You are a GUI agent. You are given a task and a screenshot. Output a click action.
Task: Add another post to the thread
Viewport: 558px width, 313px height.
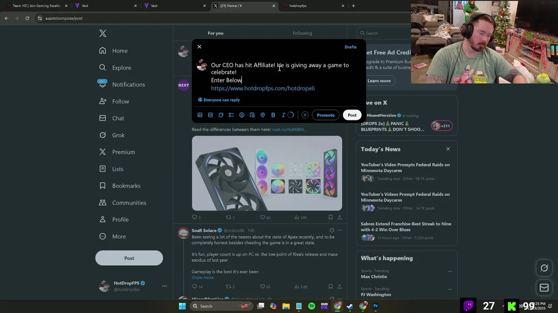coord(305,115)
